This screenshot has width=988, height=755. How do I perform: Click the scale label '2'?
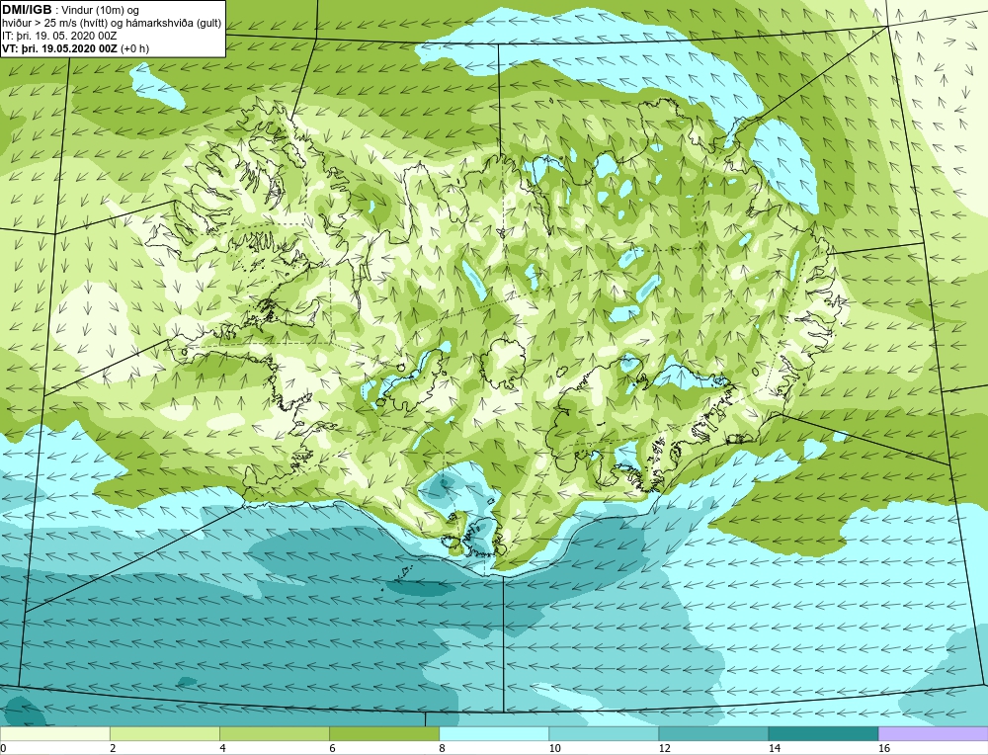click(113, 748)
